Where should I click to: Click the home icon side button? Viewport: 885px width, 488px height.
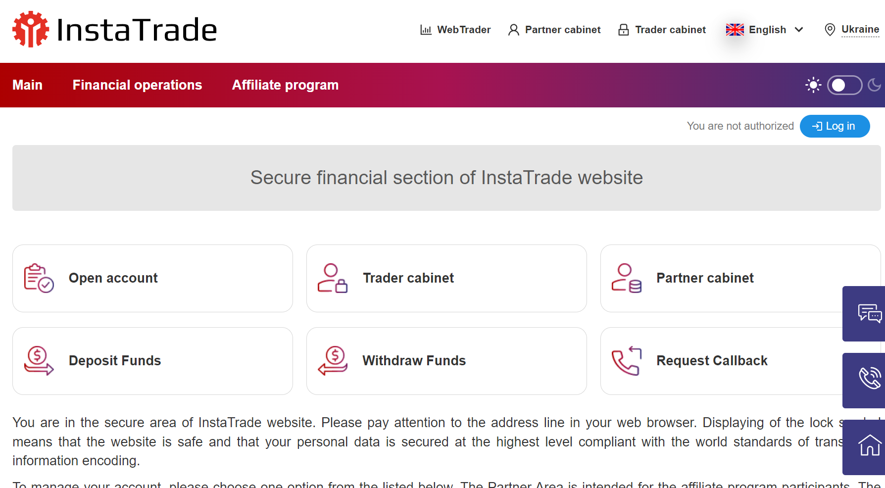point(869,445)
